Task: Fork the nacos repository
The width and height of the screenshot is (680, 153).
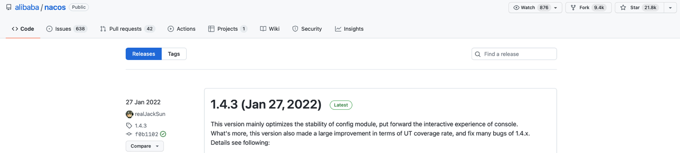Action: pyautogui.click(x=588, y=7)
